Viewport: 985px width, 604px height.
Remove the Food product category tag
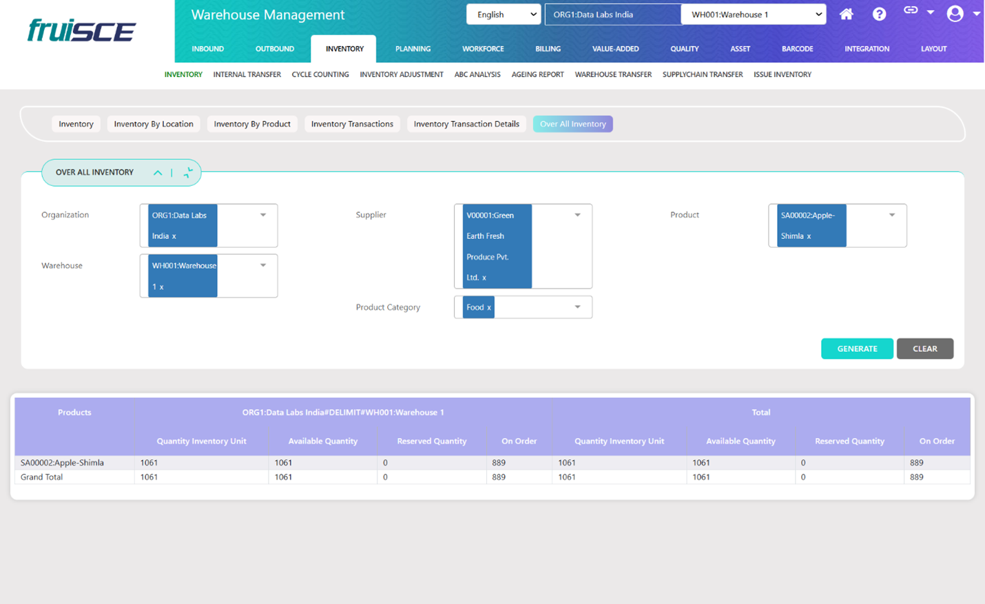pos(489,308)
